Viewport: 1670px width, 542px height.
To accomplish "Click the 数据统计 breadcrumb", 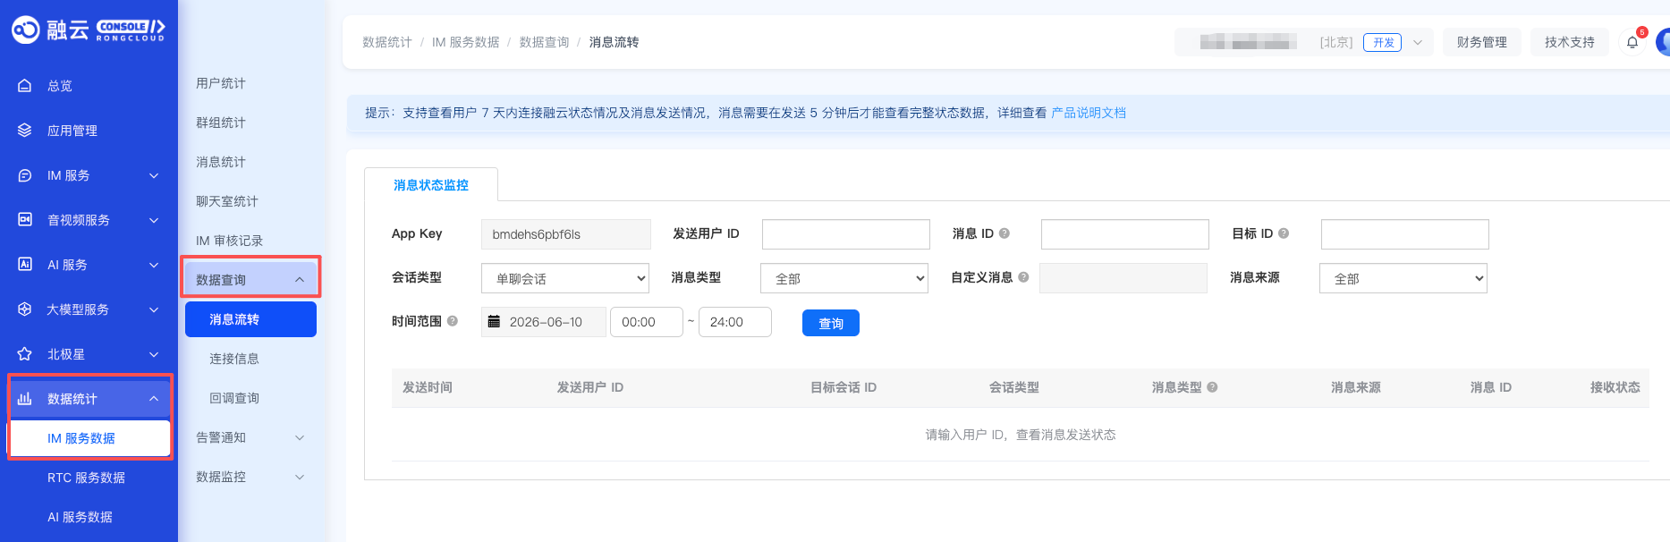I will tap(387, 42).
